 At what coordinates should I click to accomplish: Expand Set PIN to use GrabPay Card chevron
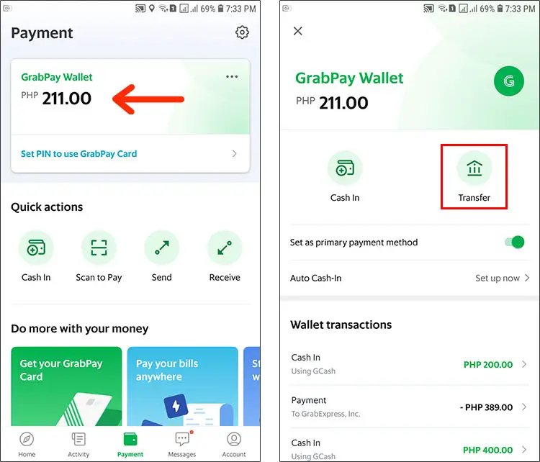(x=235, y=153)
